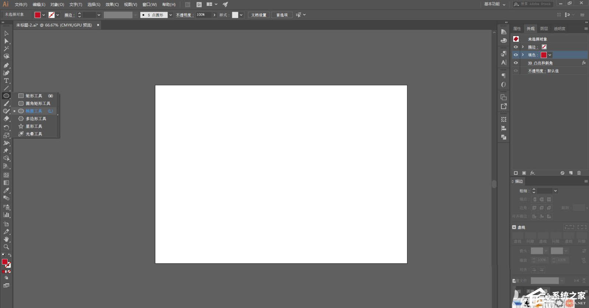Viewport: 589px width, 308px height.
Task: Hide the 描边 stroke attribute eye
Action: (x=516, y=47)
